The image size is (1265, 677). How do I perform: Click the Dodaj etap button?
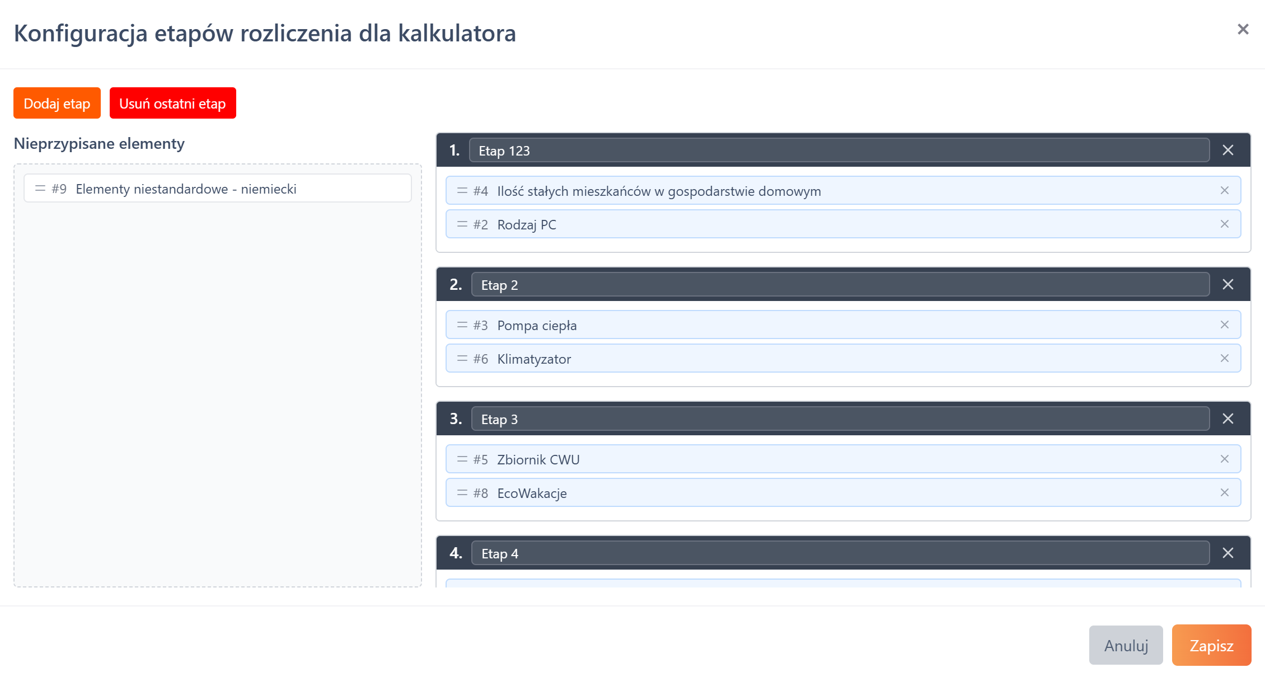pyautogui.click(x=57, y=103)
